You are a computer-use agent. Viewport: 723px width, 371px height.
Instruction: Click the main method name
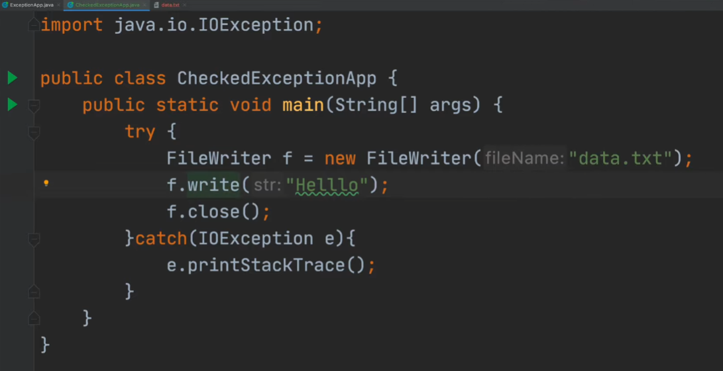(x=304, y=105)
